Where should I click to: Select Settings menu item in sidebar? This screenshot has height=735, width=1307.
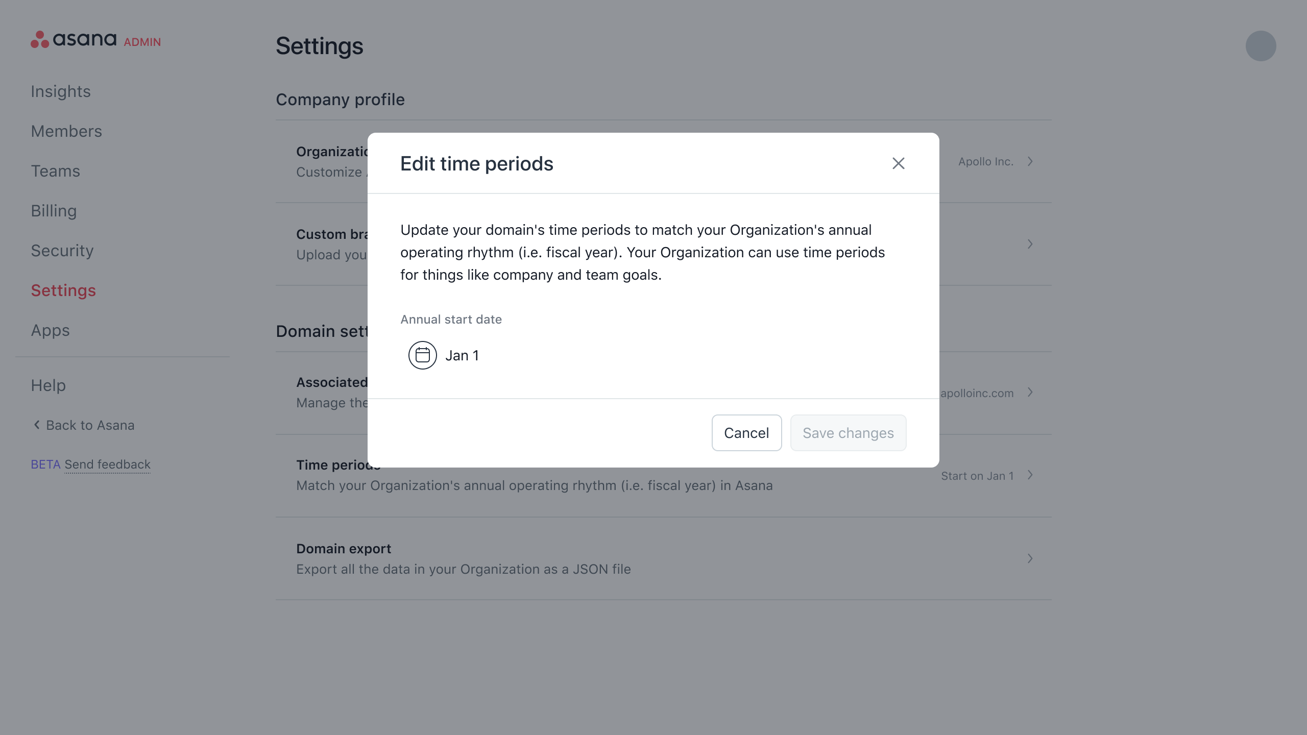click(x=63, y=290)
